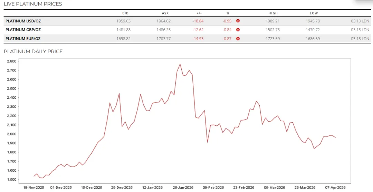
Task: Click the 03:13 LDN timestamp in the USD row
Action: click(x=360, y=21)
